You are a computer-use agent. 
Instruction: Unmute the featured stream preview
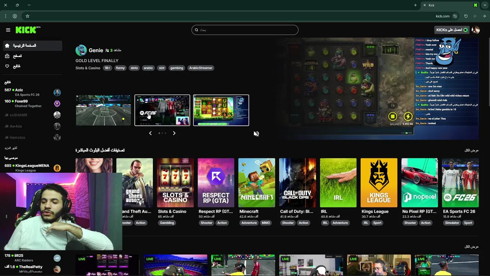[256, 133]
